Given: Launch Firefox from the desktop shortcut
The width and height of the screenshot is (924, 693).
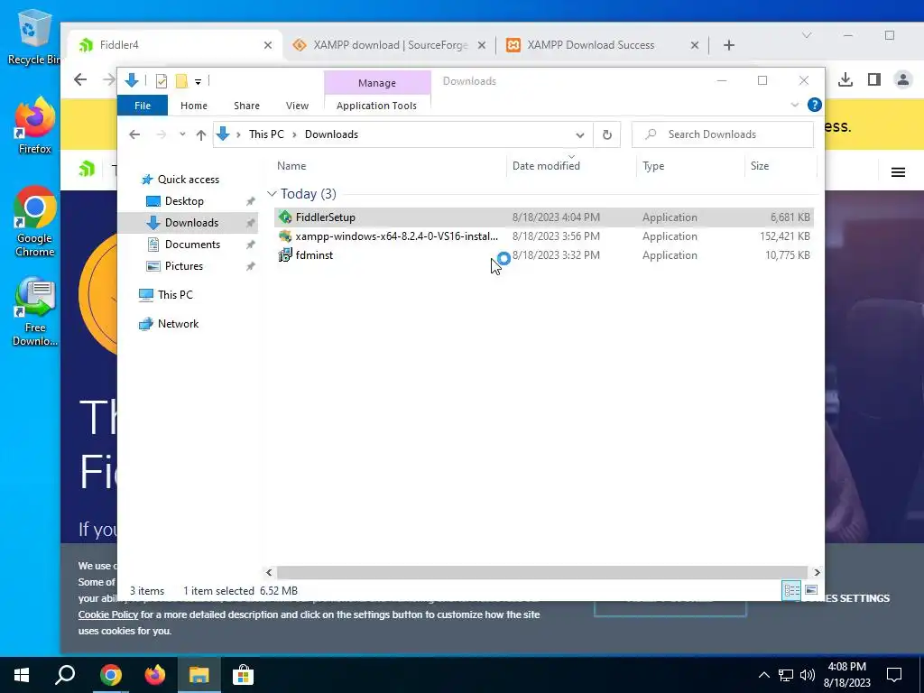Looking at the screenshot, I should pos(34,125).
